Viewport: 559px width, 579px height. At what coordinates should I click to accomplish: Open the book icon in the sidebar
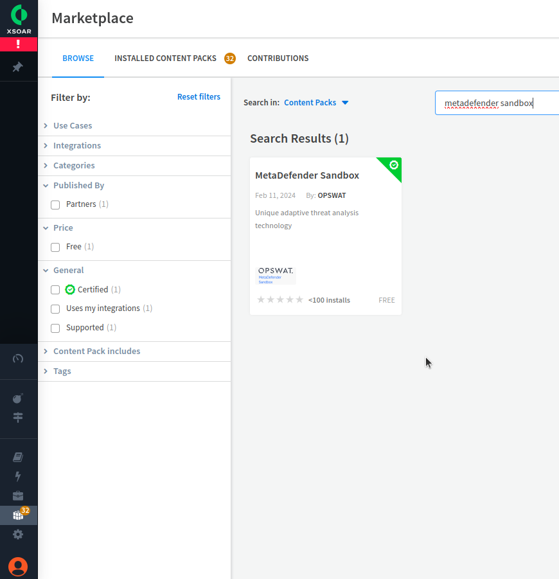[18, 457]
